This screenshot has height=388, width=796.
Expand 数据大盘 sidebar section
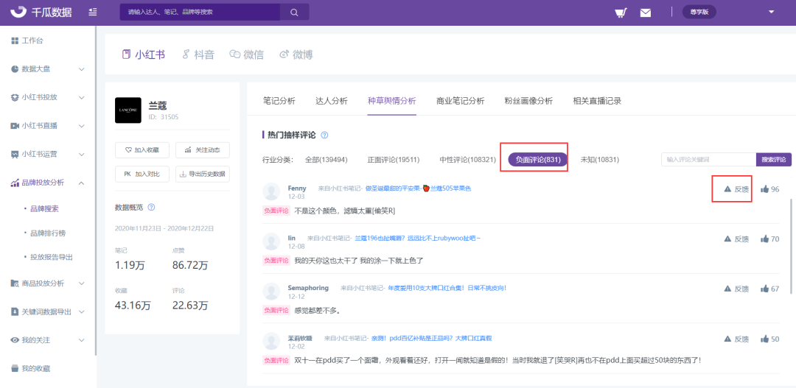82,69
